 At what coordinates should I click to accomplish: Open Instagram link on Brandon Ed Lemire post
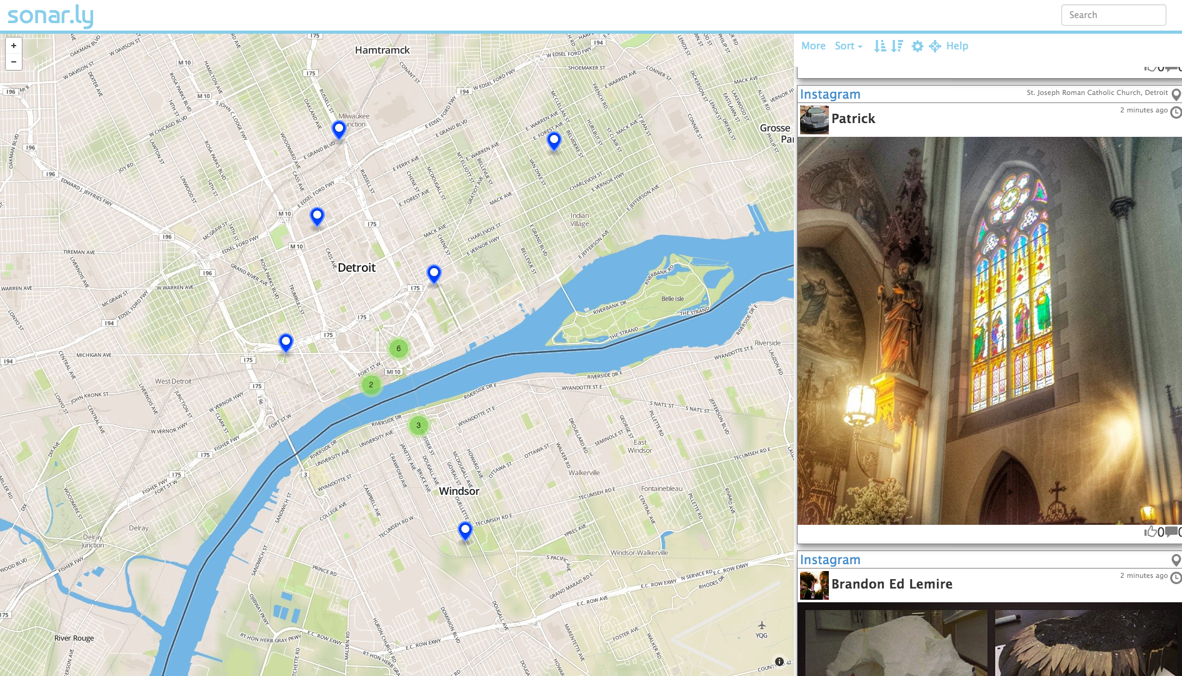tap(830, 560)
